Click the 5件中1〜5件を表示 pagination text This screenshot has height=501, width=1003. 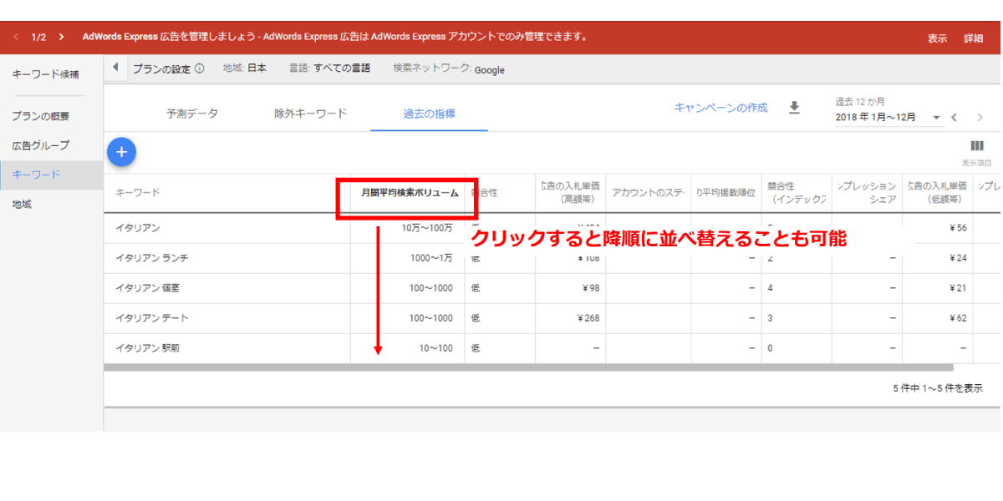tap(937, 388)
